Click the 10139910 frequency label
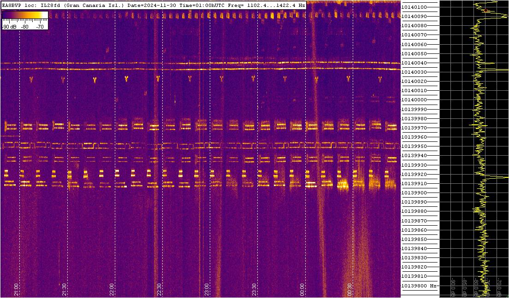The height and width of the screenshot is (298, 509). pyautogui.click(x=414, y=183)
